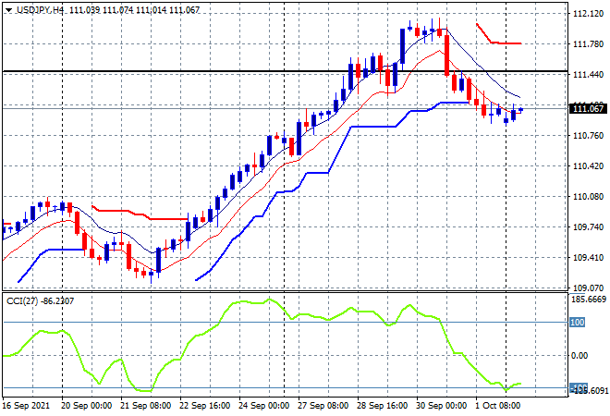Click the 16 Sep 2021 date label
Image resolution: width=610 pixels, height=416 pixels.
click(27, 406)
